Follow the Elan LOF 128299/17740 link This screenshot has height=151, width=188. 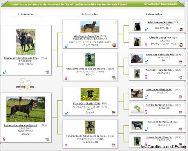87,104
